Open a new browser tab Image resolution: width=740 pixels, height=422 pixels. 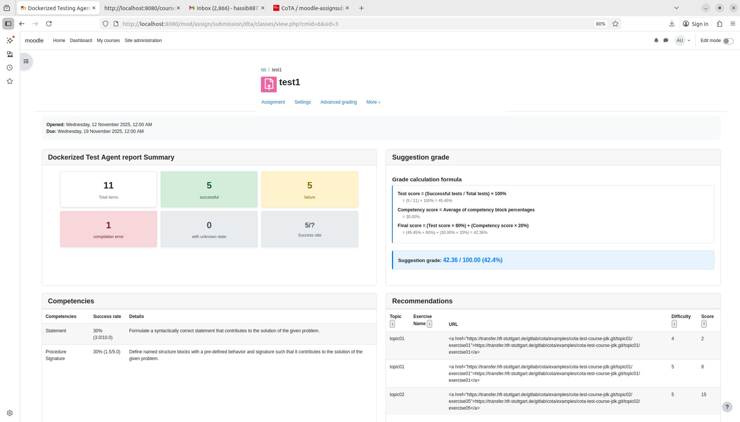pos(361,8)
